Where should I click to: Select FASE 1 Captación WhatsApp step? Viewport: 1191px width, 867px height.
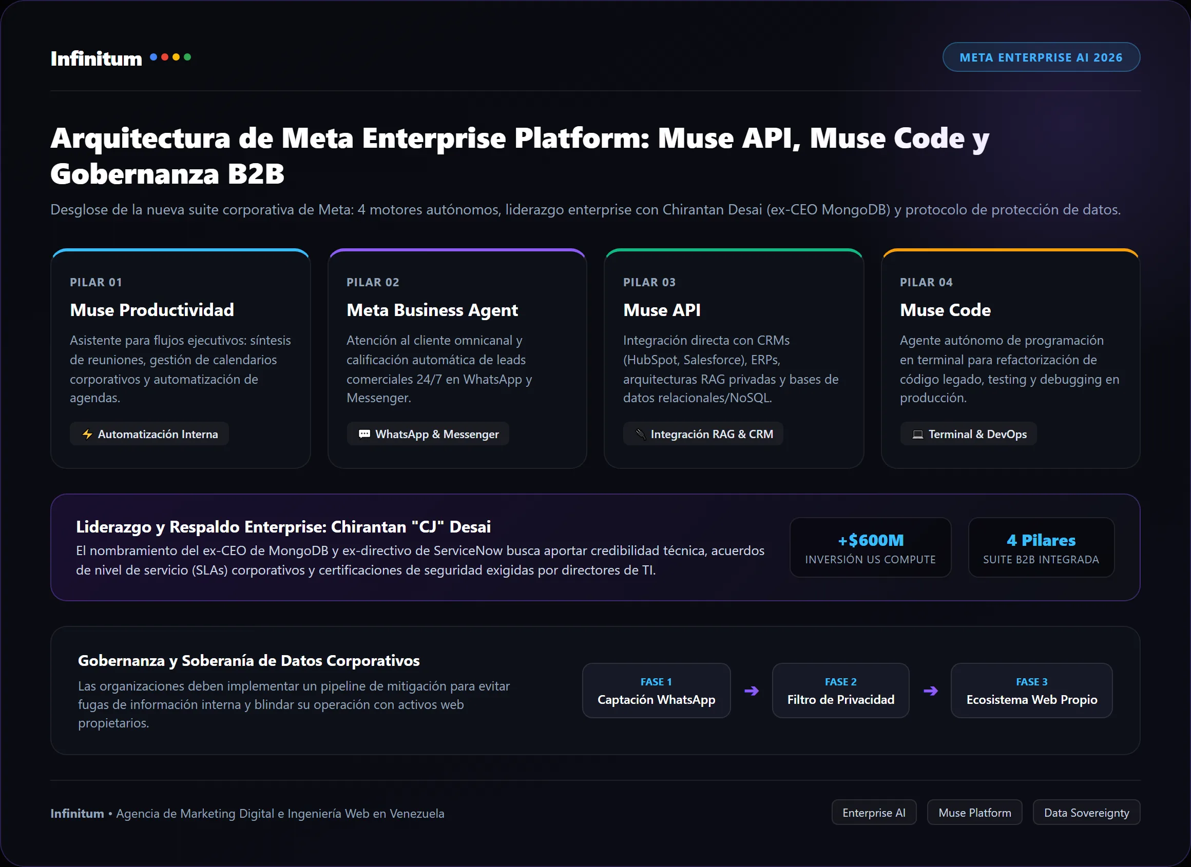point(656,691)
